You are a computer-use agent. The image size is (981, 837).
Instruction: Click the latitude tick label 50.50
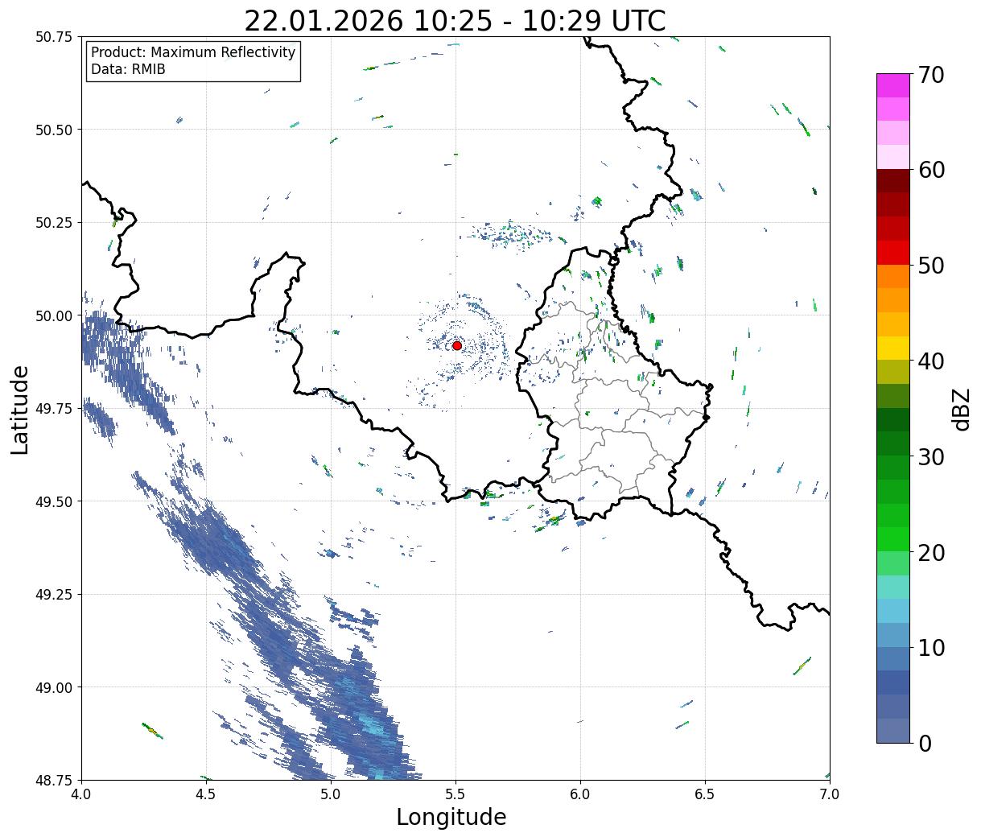coord(54,130)
